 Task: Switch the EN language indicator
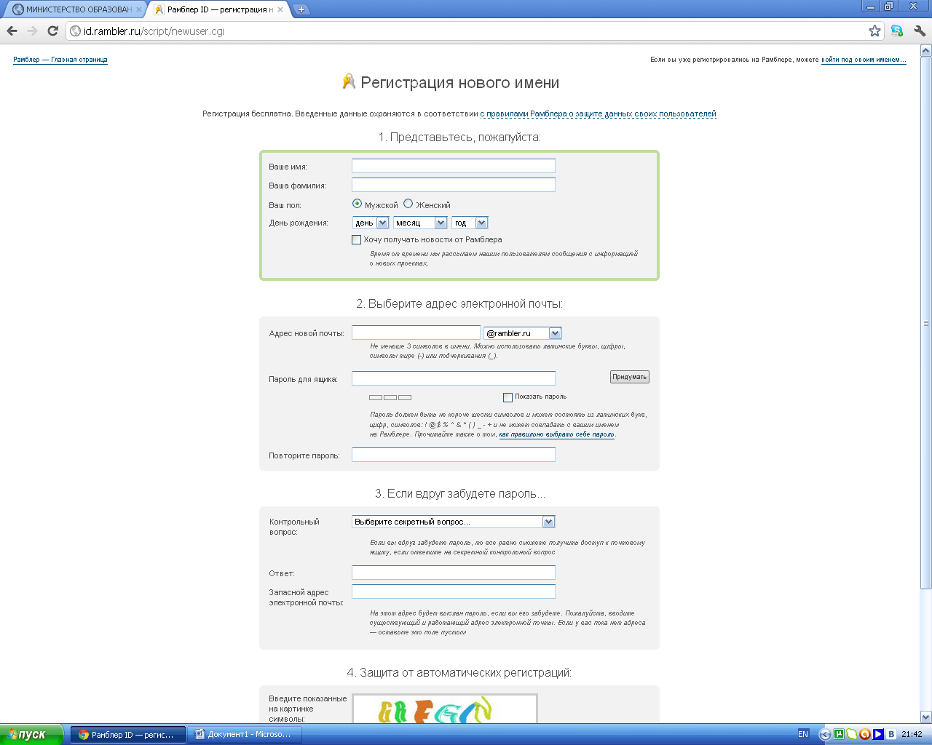(x=803, y=734)
